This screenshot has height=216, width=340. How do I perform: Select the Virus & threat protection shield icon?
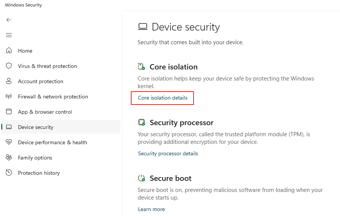[x=9, y=66]
